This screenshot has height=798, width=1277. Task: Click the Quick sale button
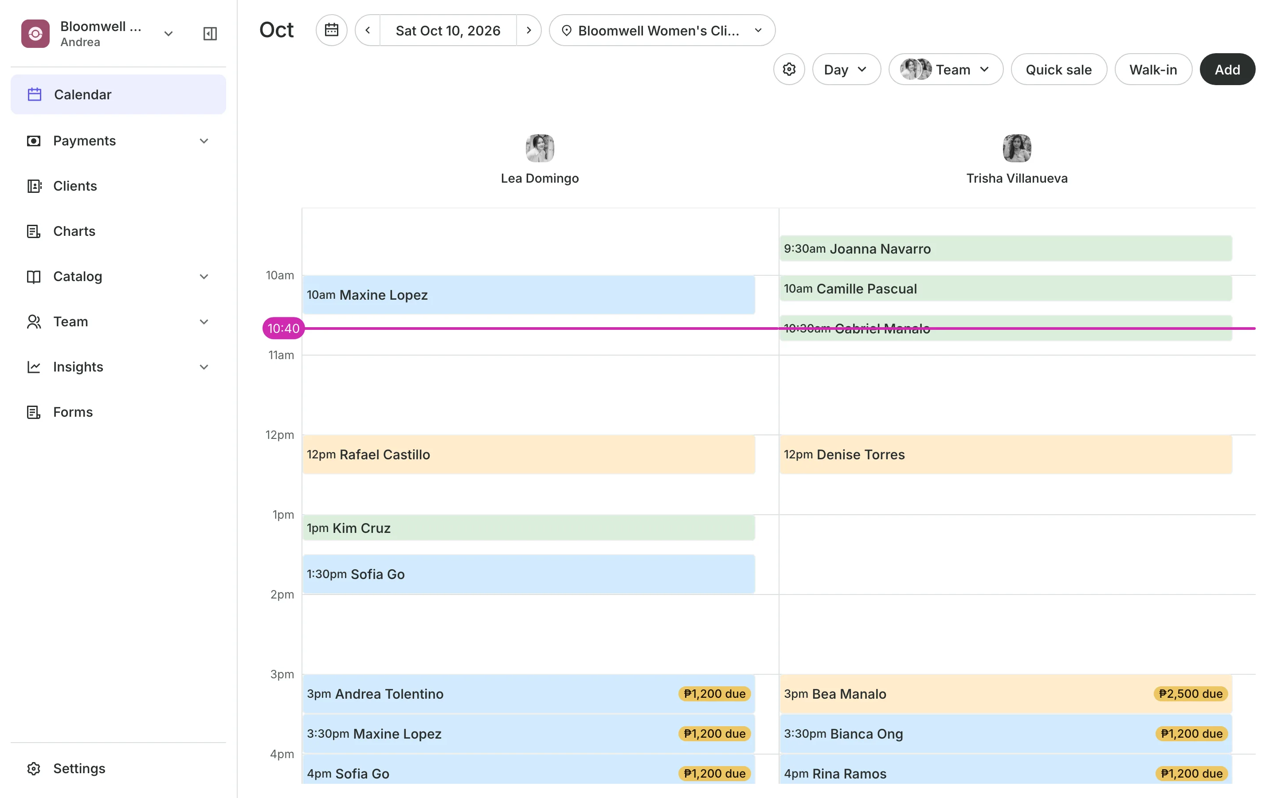[1058, 69]
